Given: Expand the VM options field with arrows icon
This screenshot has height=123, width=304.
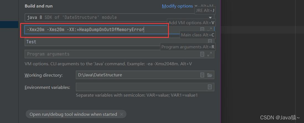Looking at the screenshot, I should tap(210, 29).
